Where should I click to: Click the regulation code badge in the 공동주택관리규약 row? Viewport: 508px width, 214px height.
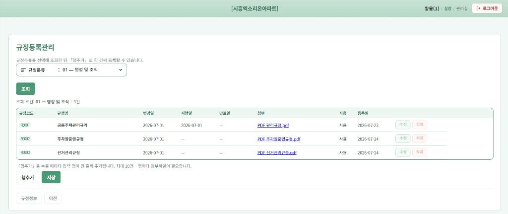click(x=25, y=125)
